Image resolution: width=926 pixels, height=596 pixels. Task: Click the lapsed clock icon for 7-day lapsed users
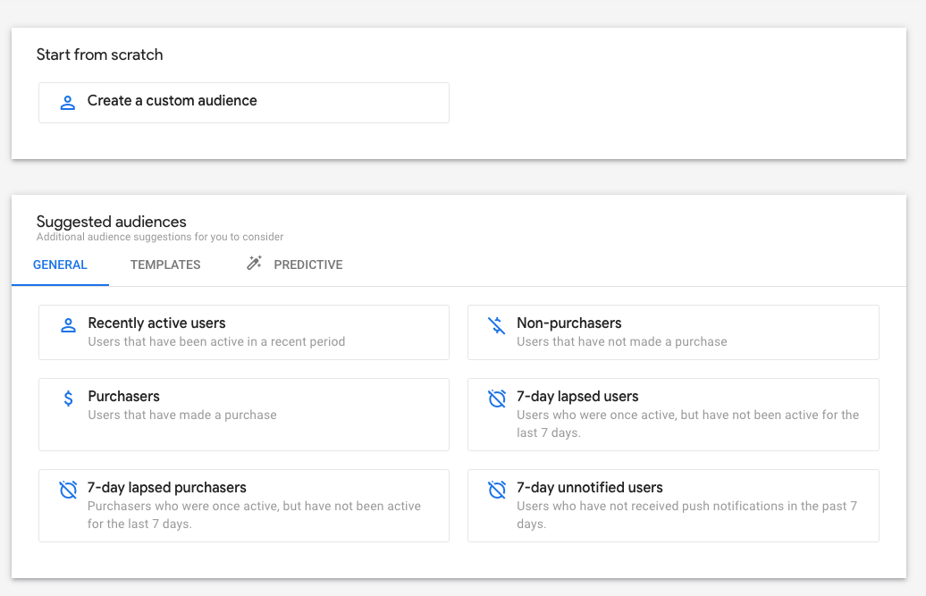(x=497, y=399)
